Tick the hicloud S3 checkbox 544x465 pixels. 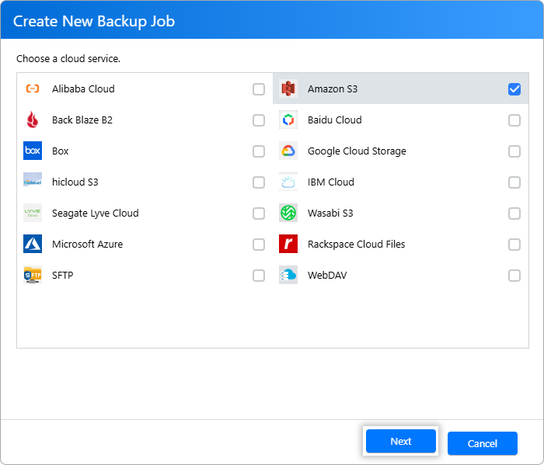pos(259,182)
